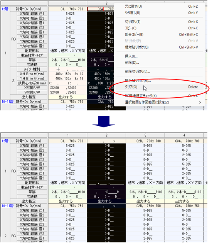This screenshot has height=247, width=212.
Task: Select 出力指定 row header under 12階 in lower grid
Action: (x=29, y=201)
